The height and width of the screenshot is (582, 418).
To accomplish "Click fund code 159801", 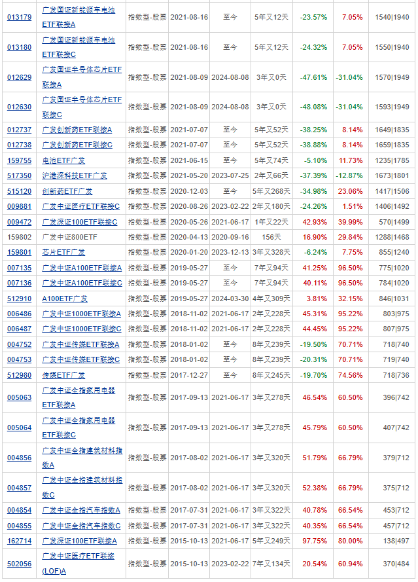I will coord(19,253).
